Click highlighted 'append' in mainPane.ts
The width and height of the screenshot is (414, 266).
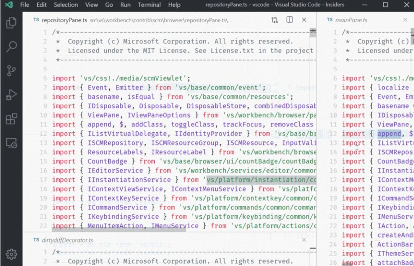tap(389, 134)
